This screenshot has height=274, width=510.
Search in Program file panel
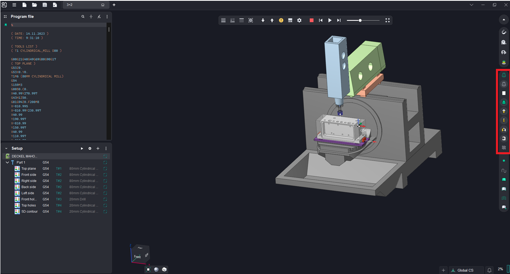83,17
